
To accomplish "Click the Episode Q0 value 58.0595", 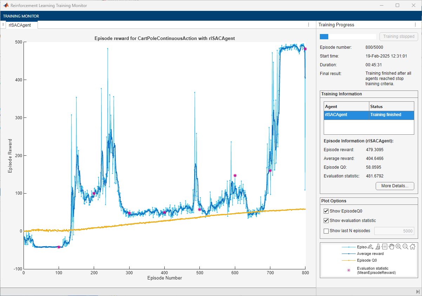I will [374, 167].
